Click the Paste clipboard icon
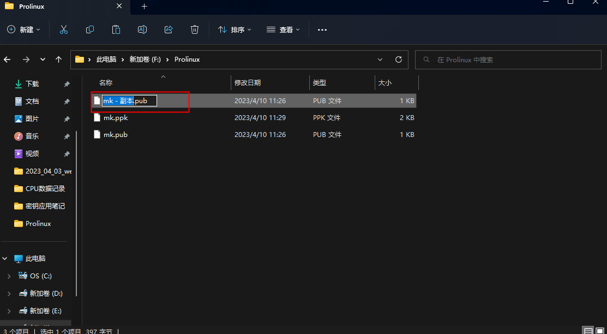This screenshot has height=334, width=607. click(x=116, y=29)
